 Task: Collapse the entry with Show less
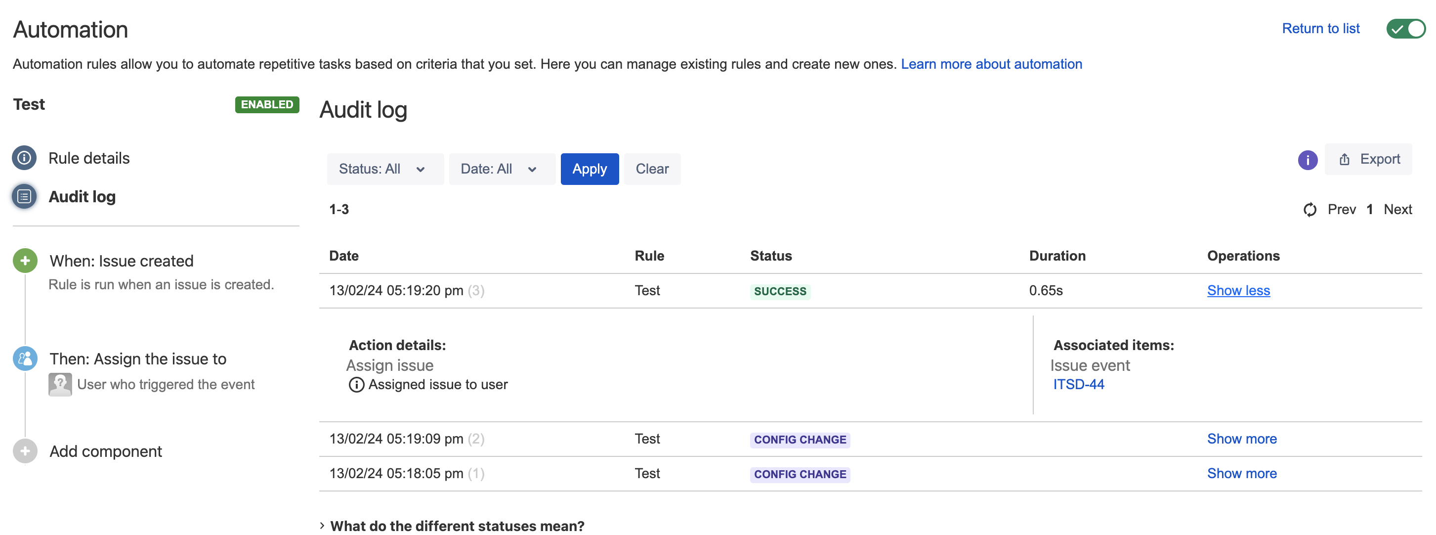(x=1237, y=291)
